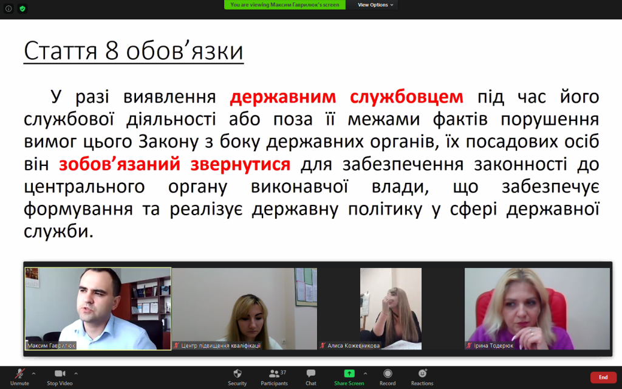This screenshot has width=622, height=389.
Task: Click the green encryption shield icon
Action: point(22,9)
